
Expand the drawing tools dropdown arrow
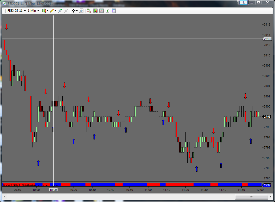(x=55, y=11)
